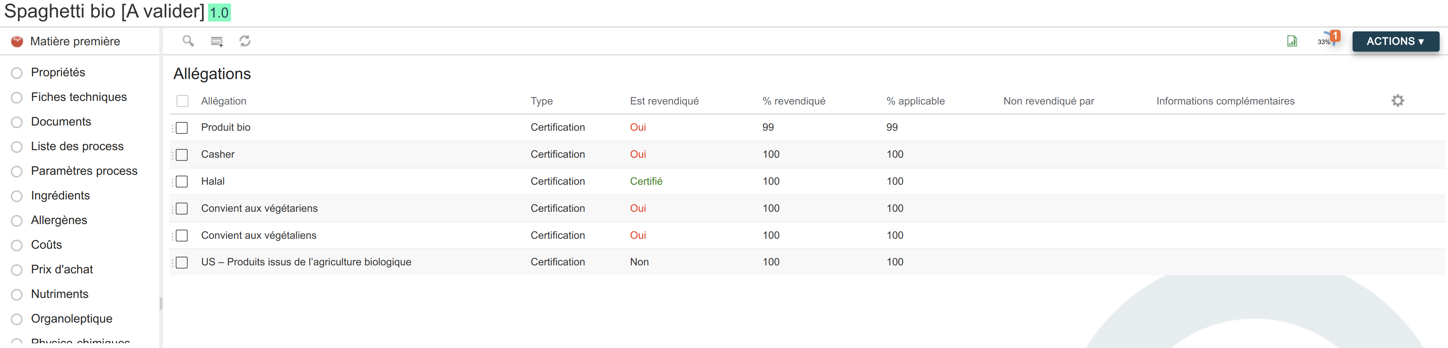Tick the Halal row checkbox
The image size is (1448, 348).
(x=182, y=182)
